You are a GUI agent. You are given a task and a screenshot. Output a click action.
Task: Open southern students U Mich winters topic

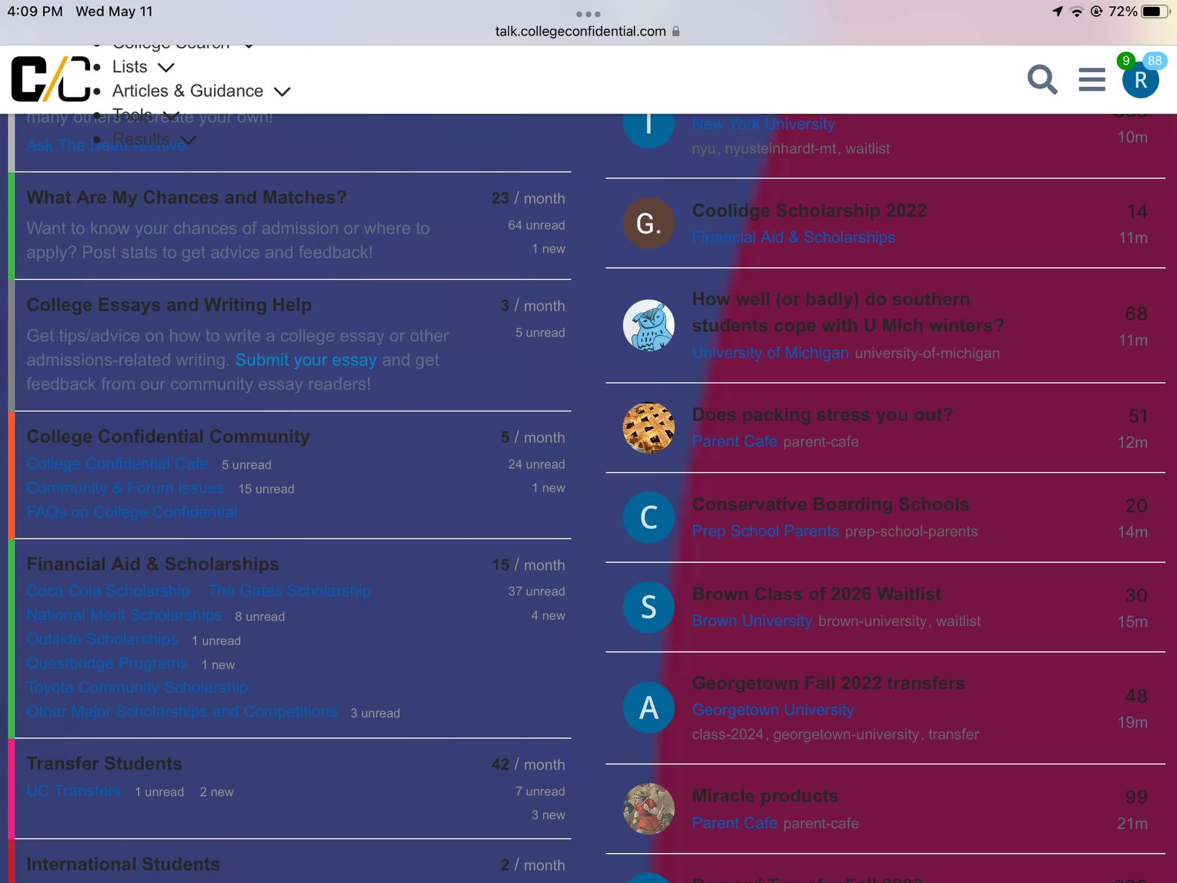[848, 312]
